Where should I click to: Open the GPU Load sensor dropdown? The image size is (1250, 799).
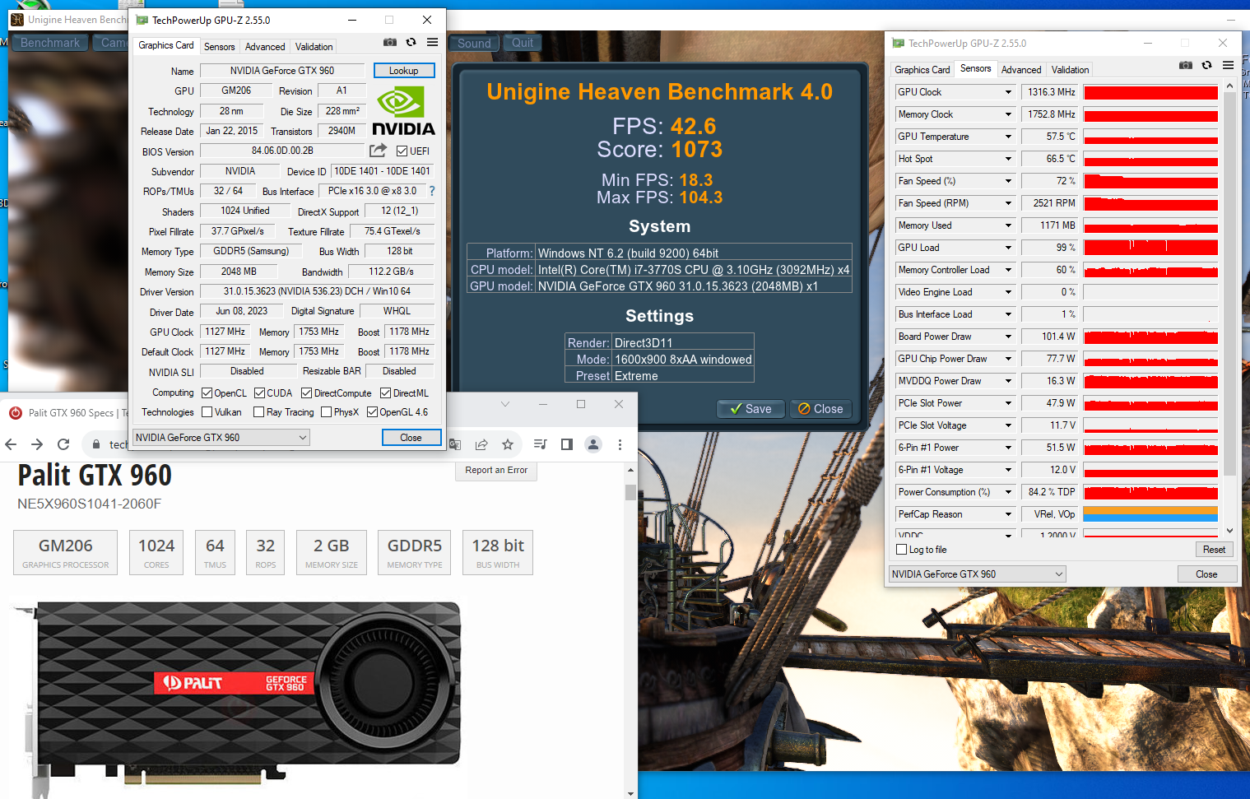pyautogui.click(x=1008, y=248)
